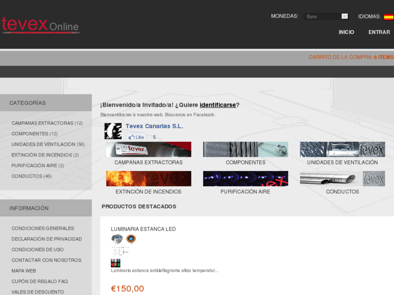Open Purificación Aire (2) in the sidebar

tap(38, 166)
